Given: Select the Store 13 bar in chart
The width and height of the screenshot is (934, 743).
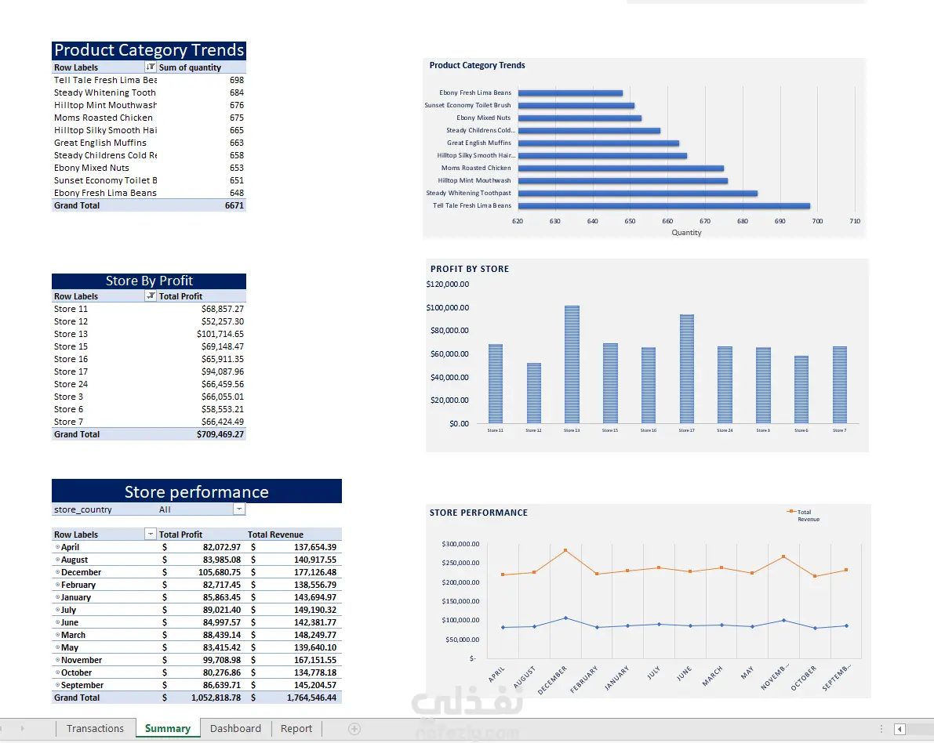Looking at the screenshot, I should click(572, 364).
